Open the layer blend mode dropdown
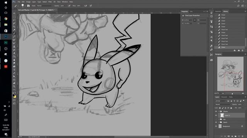Image resolution: width=247 pixels, height=138 pixels. click(223, 104)
